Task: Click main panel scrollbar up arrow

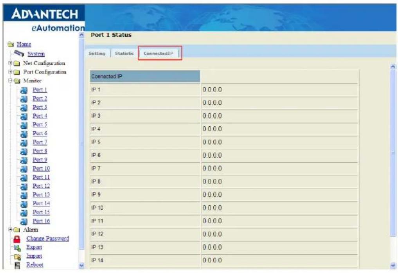Action: coord(393,66)
